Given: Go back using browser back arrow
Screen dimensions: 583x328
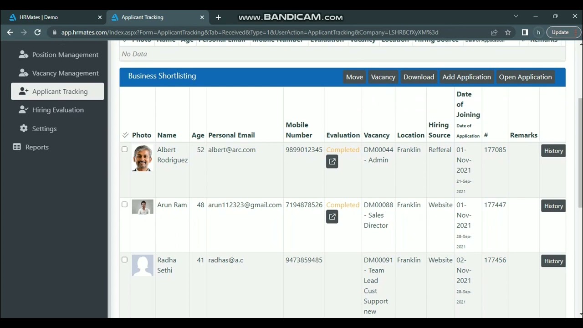Looking at the screenshot, I should point(10,32).
